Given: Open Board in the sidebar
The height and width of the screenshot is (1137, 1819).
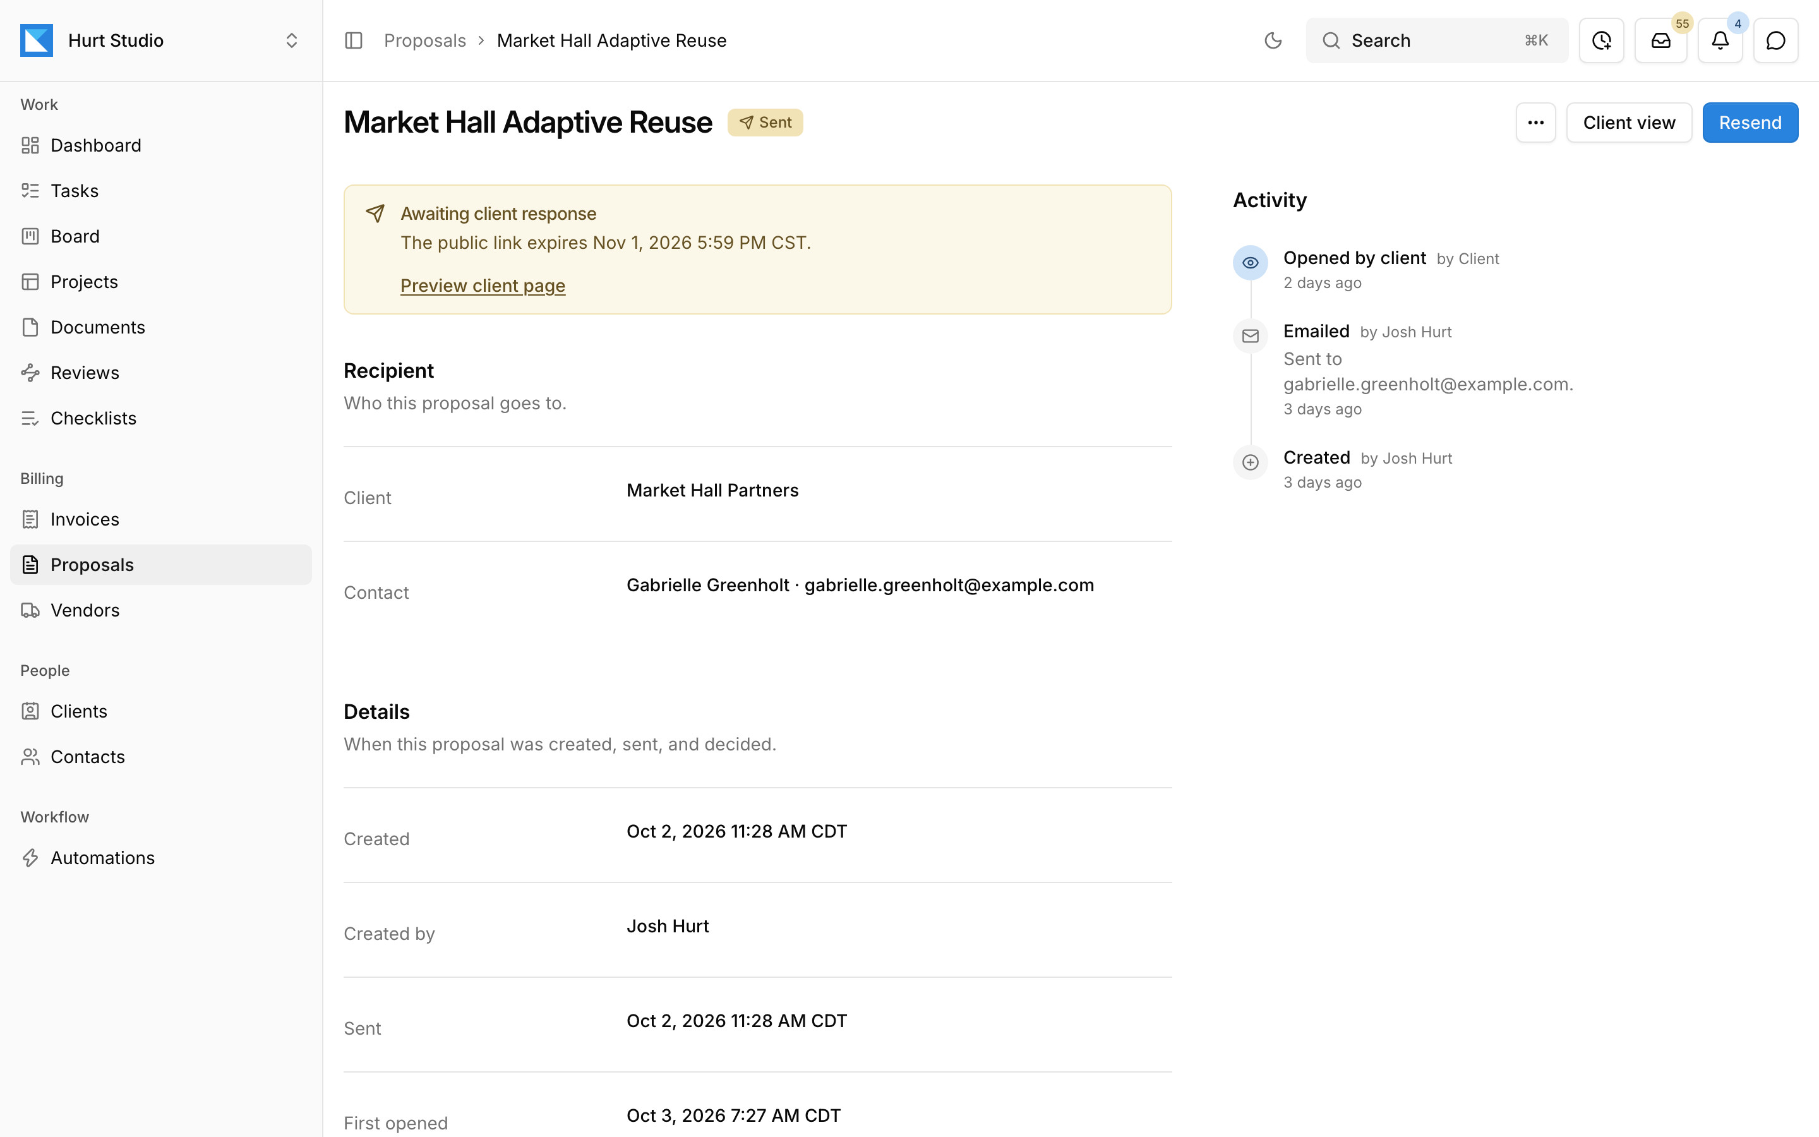Looking at the screenshot, I should coord(161,236).
